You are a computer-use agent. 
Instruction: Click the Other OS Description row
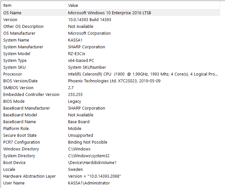click(23, 27)
